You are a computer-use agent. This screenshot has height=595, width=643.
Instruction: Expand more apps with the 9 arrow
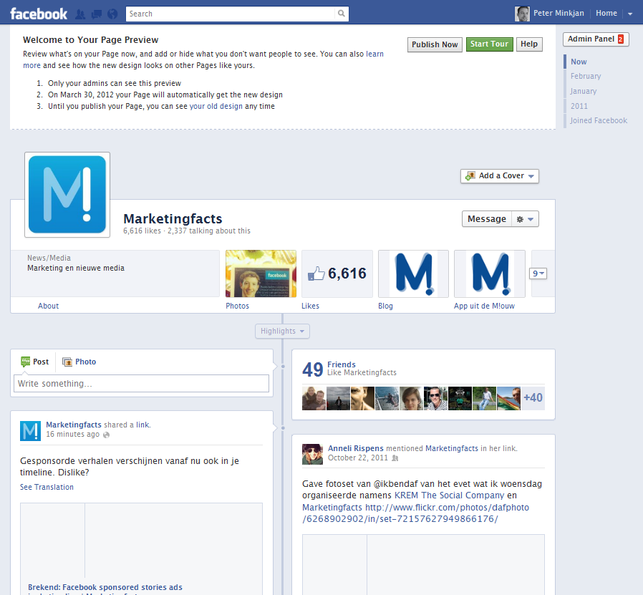538,274
